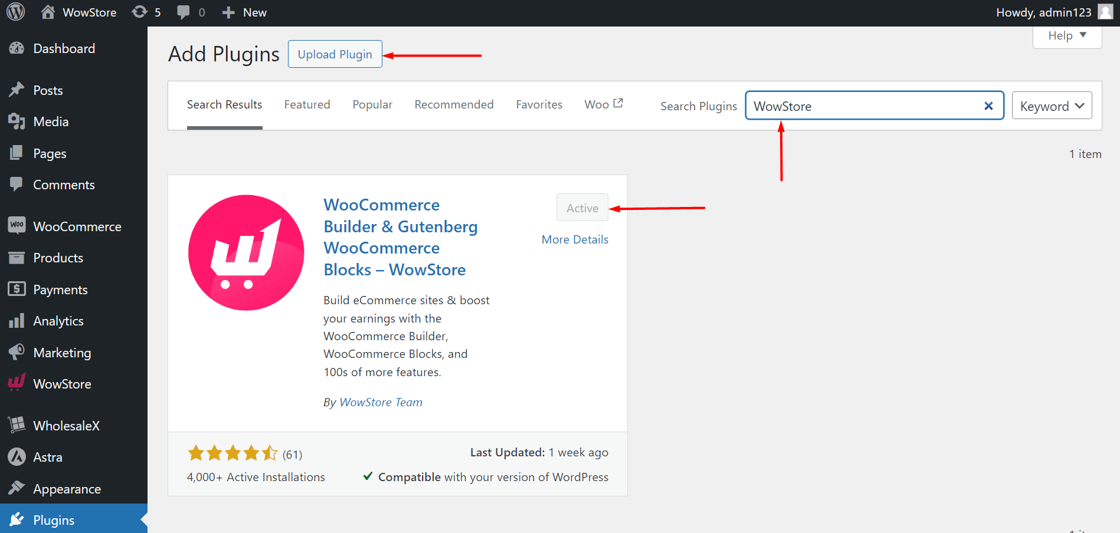The height and width of the screenshot is (533, 1120).
Task: Select the Analytics chart icon
Action: (17, 321)
